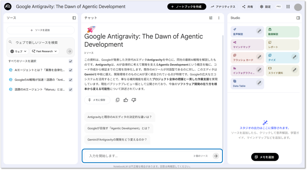Open chat configuration sliders icon
This screenshot has width=307, height=170.
(211, 18)
